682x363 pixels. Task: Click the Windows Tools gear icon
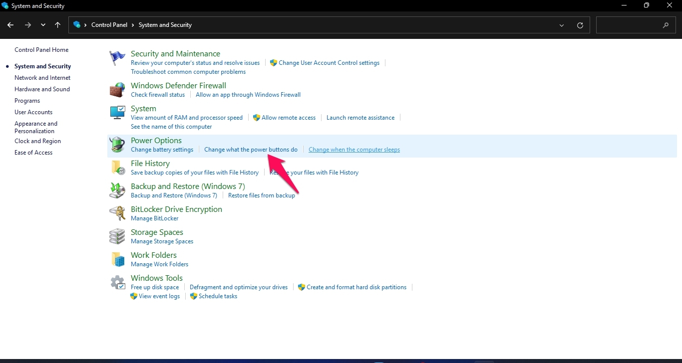(117, 282)
